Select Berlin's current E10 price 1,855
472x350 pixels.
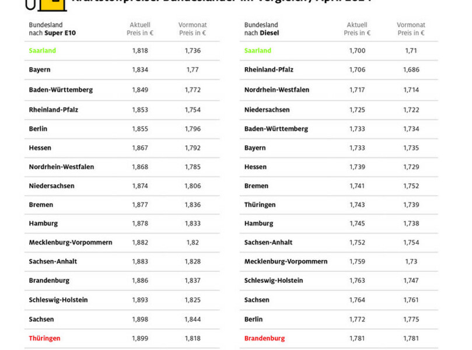(x=140, y=129)
